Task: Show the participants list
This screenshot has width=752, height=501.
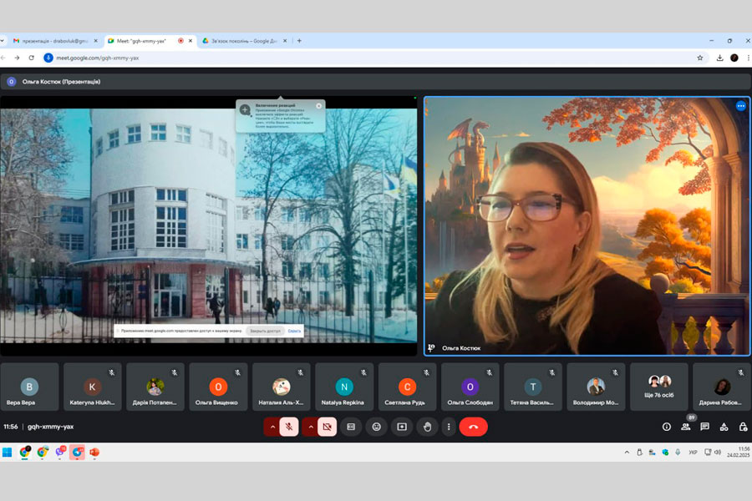Action: [x=686, y=427]
